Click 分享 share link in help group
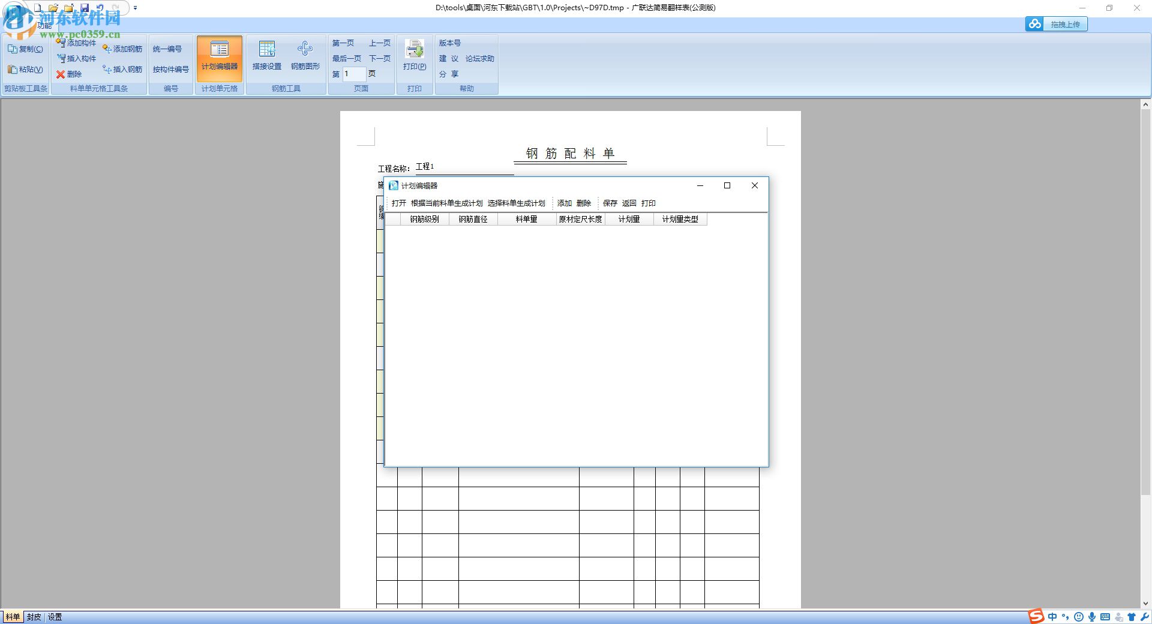Image resolution: width=1152 pixels, height=624 pixels. coord(449,74)
